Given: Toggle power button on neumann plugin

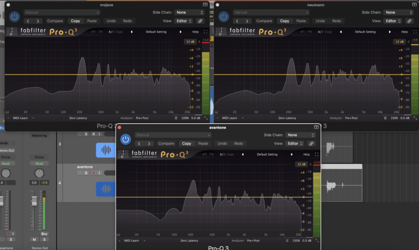Looking at the screenshot, I should pos(224,16).
